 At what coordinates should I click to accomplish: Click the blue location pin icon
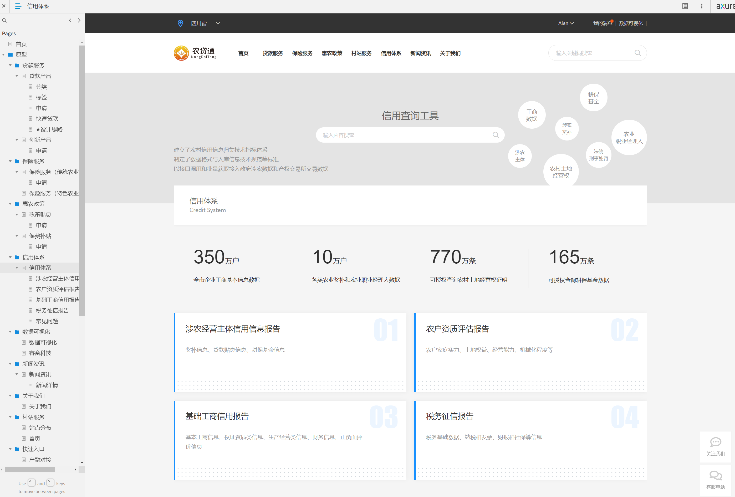[x=180, y=23]
